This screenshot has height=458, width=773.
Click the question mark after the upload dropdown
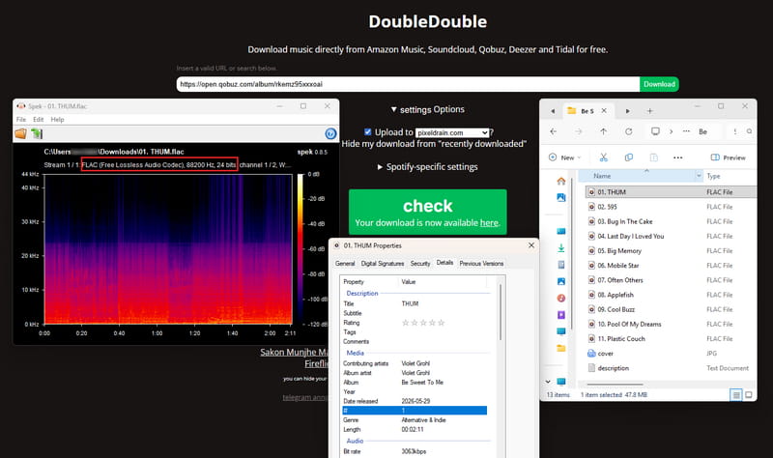(492, 132)
